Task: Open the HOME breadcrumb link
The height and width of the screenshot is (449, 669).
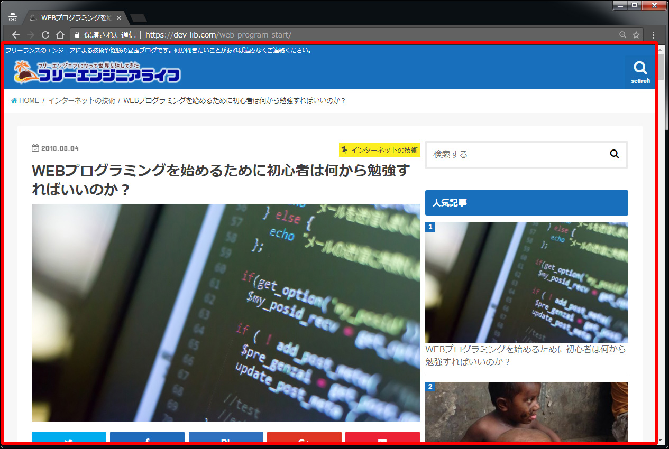Action: pyautogui.click(x=25, y=100)
